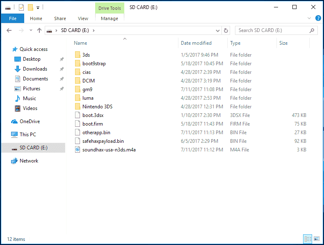Viewport: 324px width, 245px height.
Task: Open Pictures in the navigation pane
Action: tap(32, 89)
